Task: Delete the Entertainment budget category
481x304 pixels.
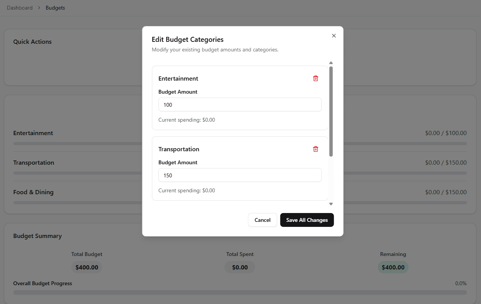Action: click(316, 78)
